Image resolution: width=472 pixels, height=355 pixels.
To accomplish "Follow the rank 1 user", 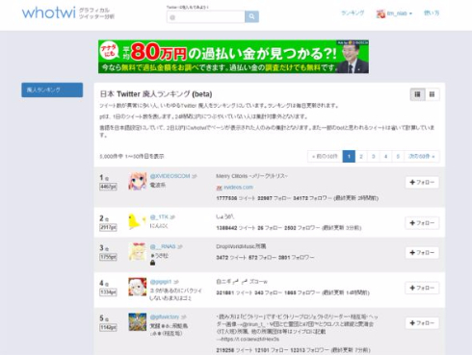I will pyautogui.click(x=422, y=183).
